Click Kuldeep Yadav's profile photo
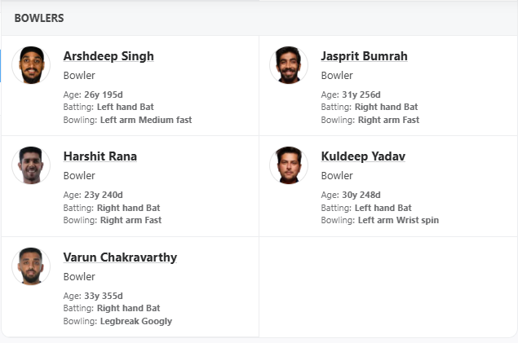The image size is (518, 343). tap(289, 165)
